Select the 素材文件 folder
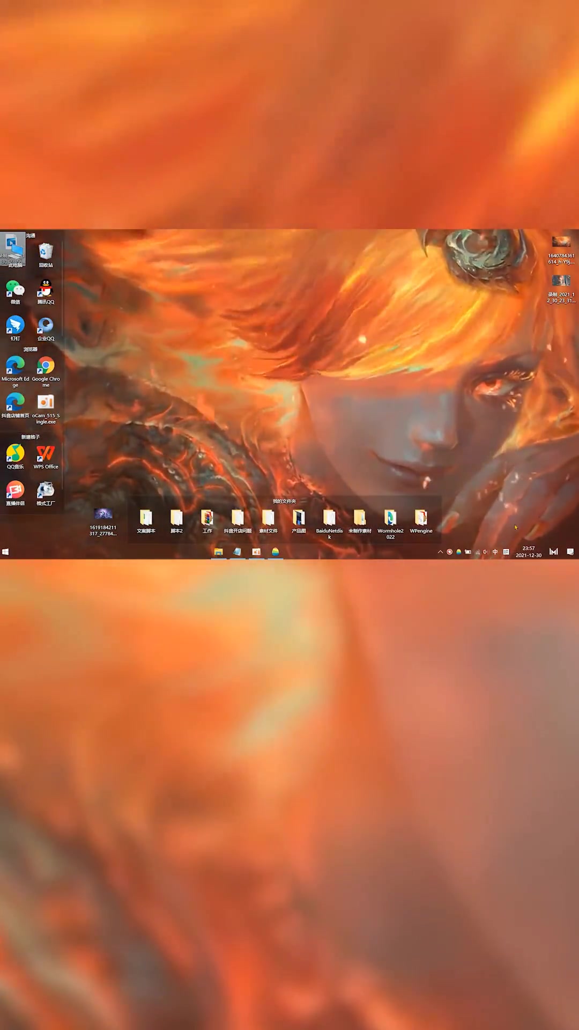The image size is (579, 1030). click(x=268, y=521)
